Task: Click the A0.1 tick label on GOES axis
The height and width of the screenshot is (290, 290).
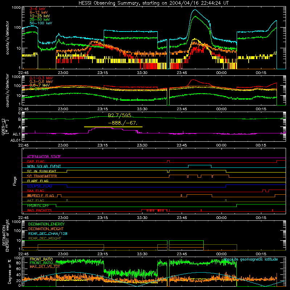Action: click(17, 134)
